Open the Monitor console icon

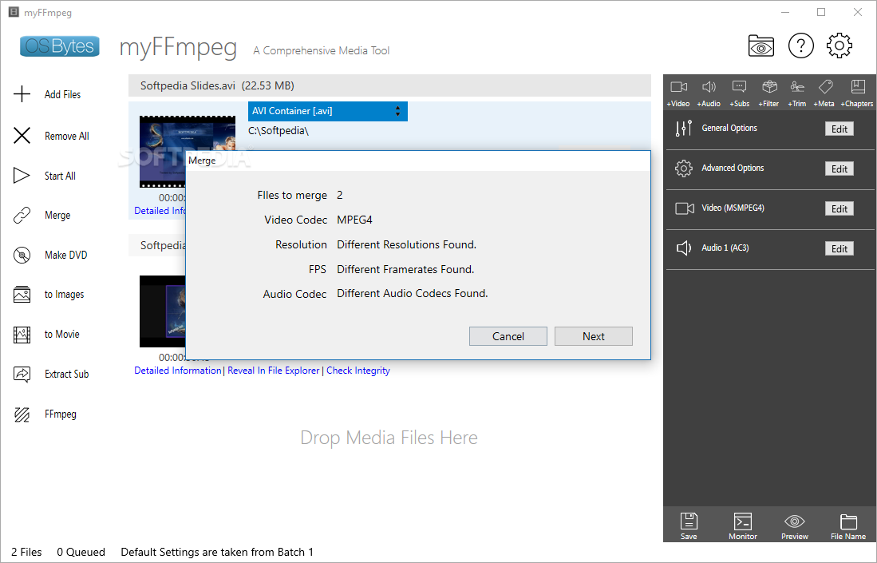[743, 521]
